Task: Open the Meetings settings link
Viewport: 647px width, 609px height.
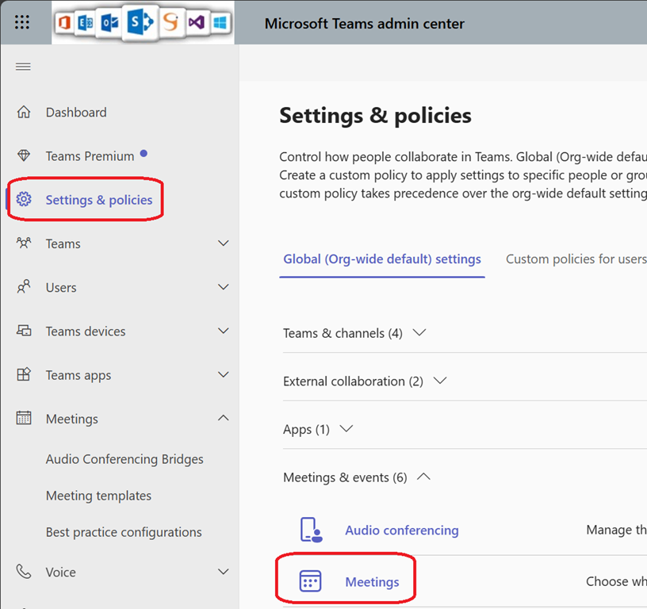Action: [372, 582]
